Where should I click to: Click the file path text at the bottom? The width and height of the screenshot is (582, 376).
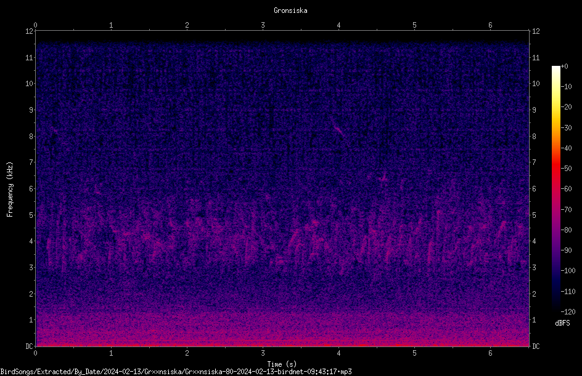[176, 372]
